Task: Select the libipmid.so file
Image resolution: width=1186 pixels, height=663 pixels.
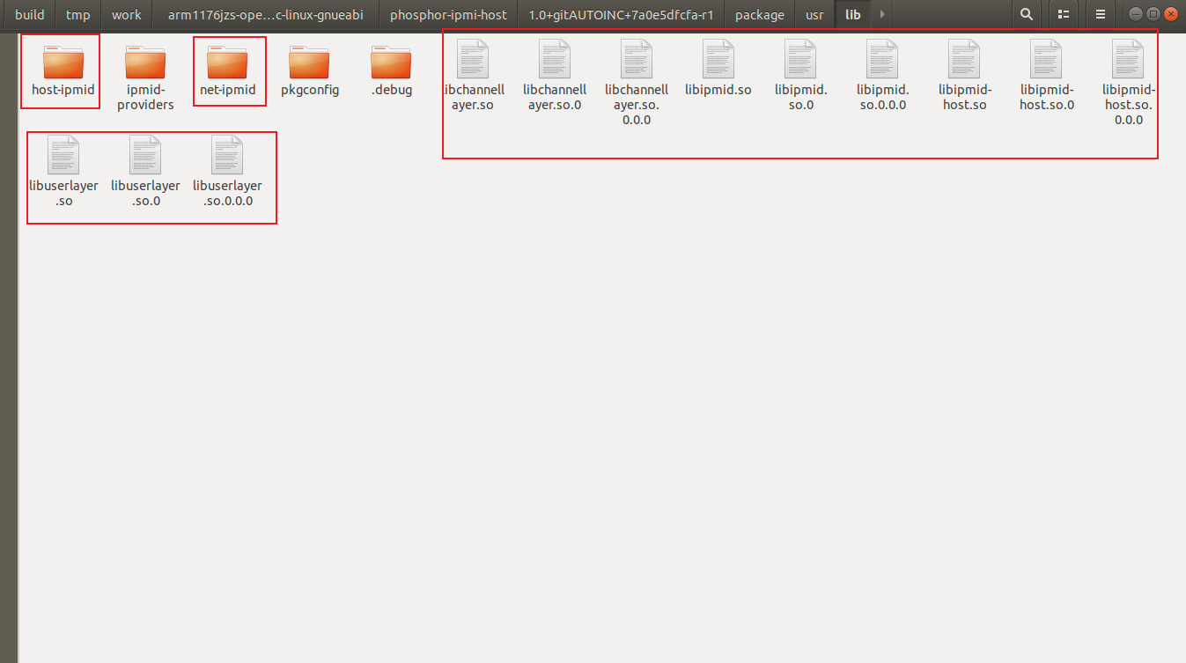Action: pos(718,70)
